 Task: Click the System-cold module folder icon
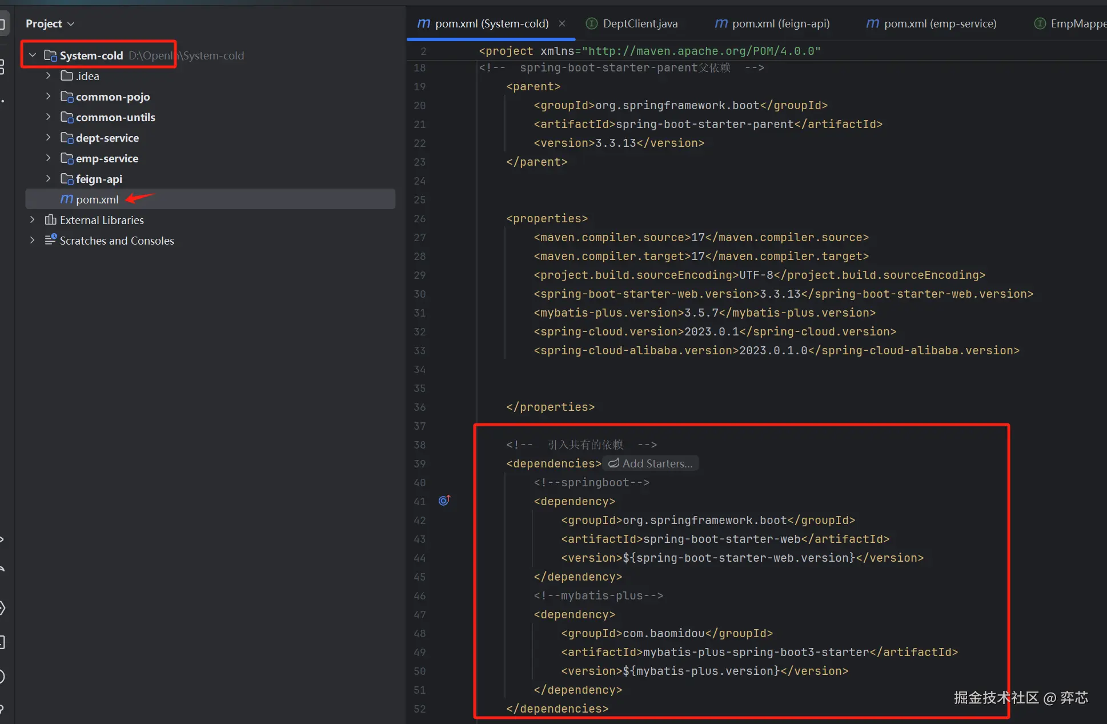click(x=50, y=55)
